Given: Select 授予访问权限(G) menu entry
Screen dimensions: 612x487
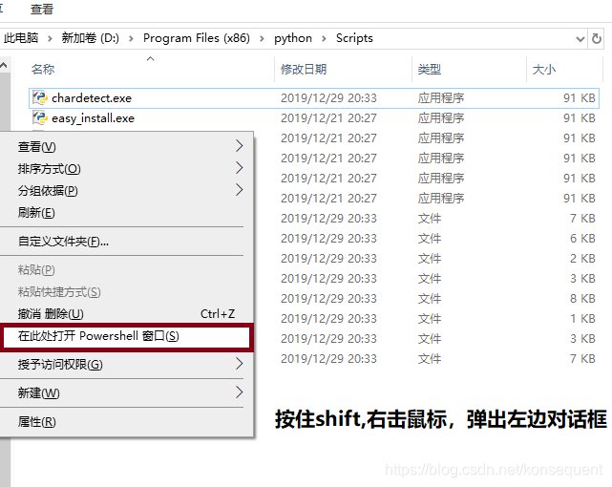Looking at the screenshot, I should [x=126, y=365].
